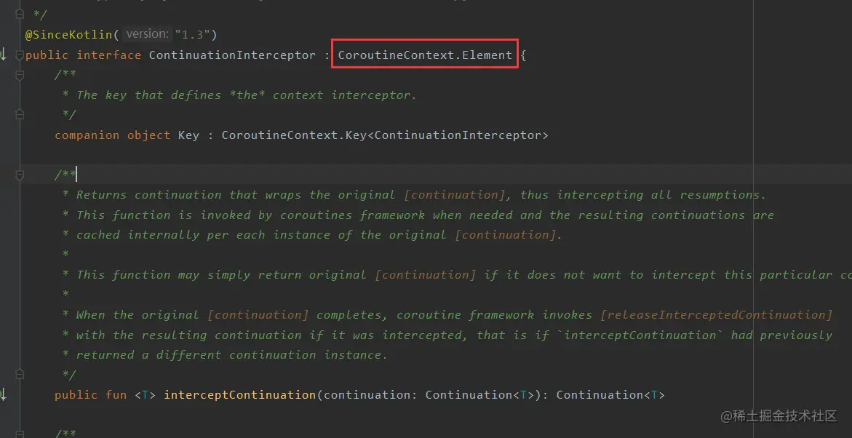Click the implementations gutter icon beside interceptContinuation function
The image size is (852, 438).
[x=3, y=394]
